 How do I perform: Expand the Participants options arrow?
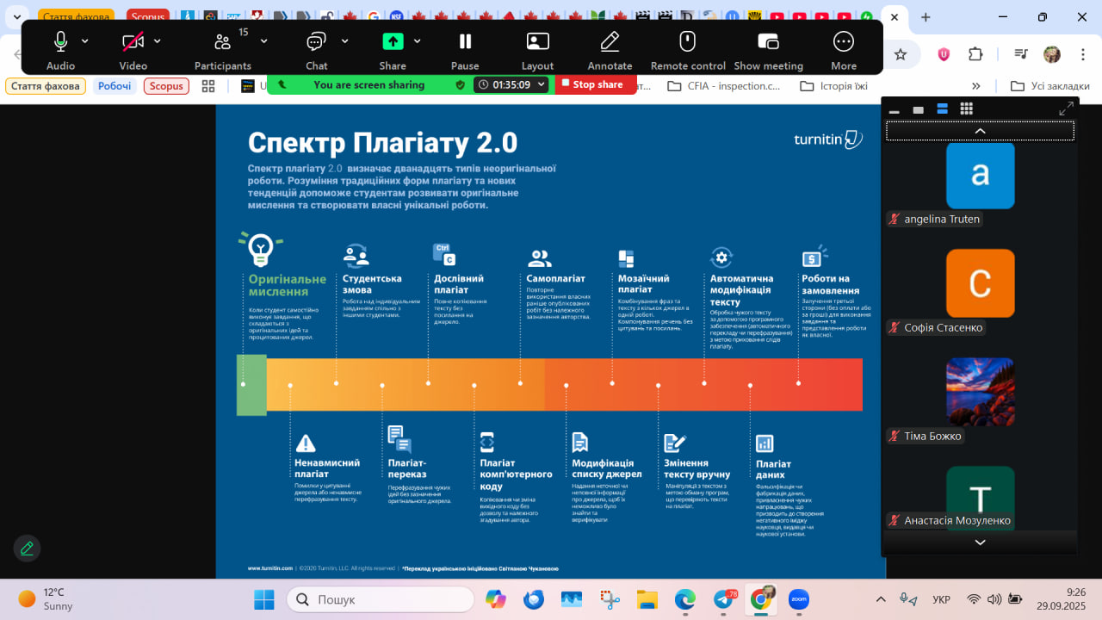tap(263, 41)
